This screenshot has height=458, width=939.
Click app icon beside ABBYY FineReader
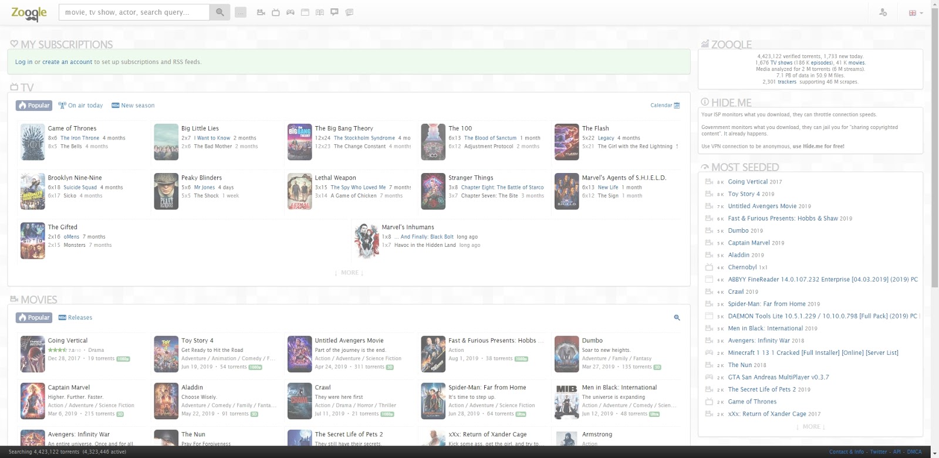tap(708, 280)
